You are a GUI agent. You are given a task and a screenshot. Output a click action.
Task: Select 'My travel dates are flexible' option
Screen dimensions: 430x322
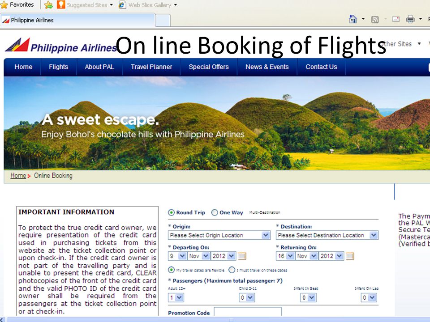click(171, 270)
